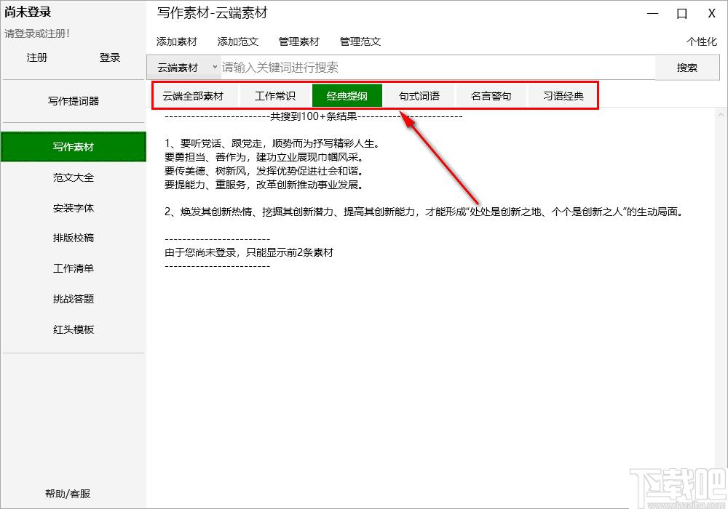Open the 排版校稿 sidebar section
This screenshot has width=728, height=509.
74,238
